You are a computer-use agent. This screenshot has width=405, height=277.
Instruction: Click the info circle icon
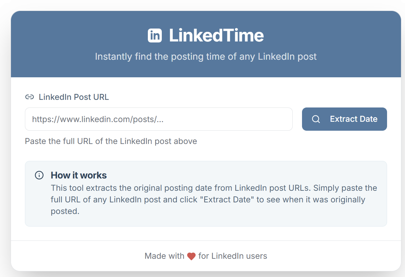point(39,175)
